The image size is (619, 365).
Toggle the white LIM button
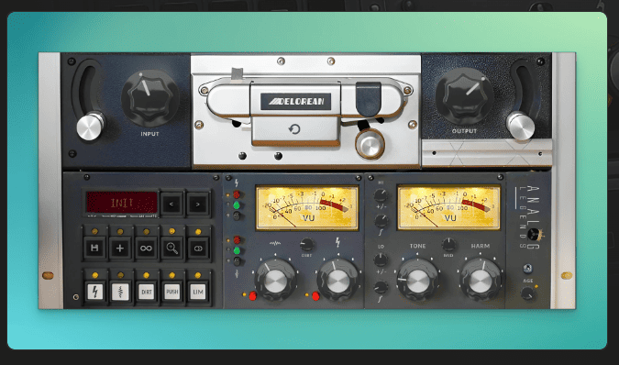click(x=198, y=292)
